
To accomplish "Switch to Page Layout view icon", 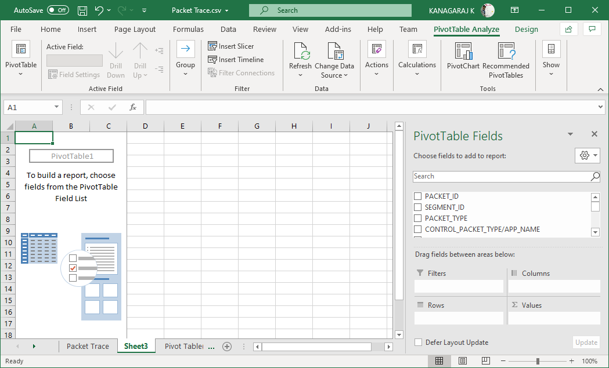I will pos(463,361).
